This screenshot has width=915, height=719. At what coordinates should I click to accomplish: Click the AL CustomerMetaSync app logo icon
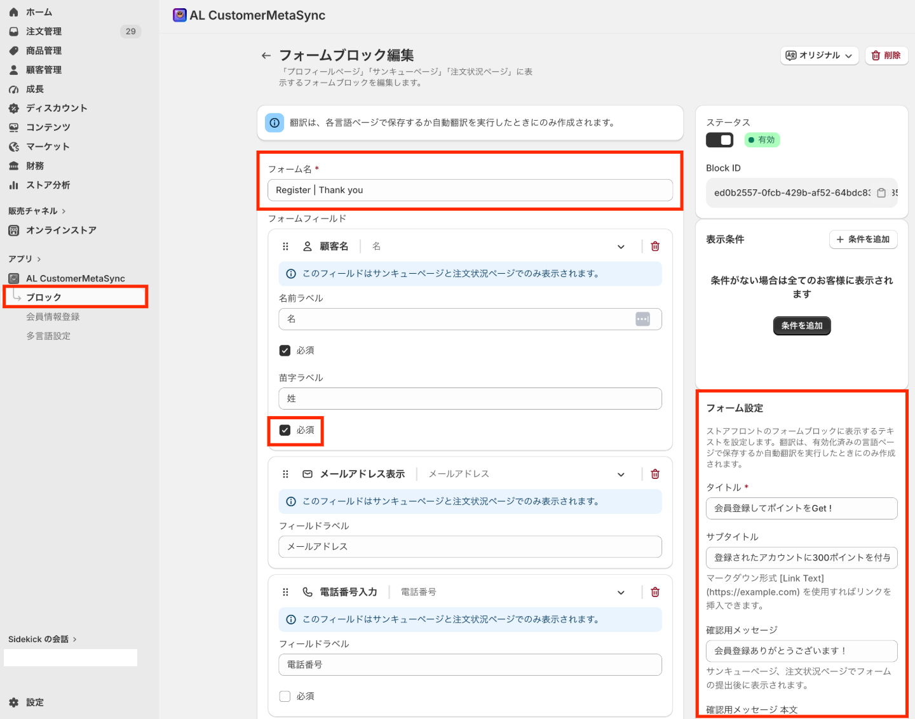pos(180,15)
